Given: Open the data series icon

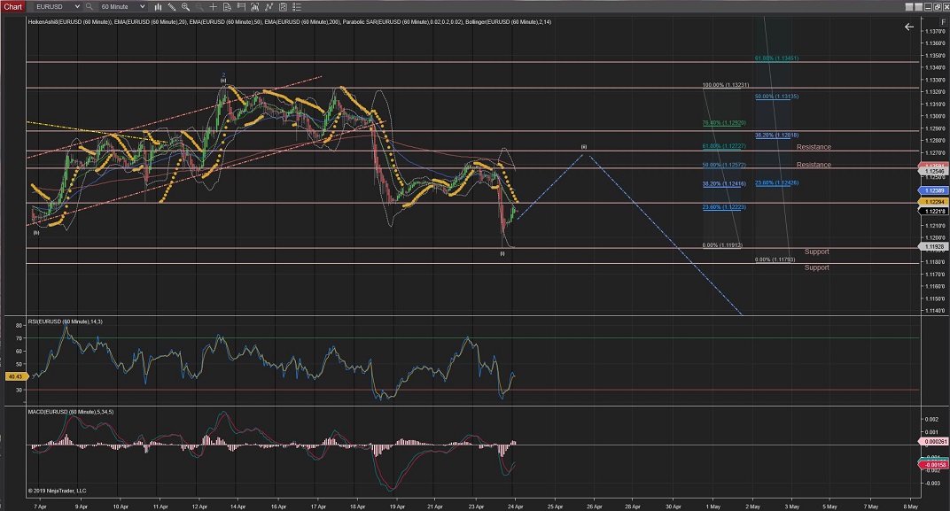Looking at the screenshot, I should pos(254,7).
